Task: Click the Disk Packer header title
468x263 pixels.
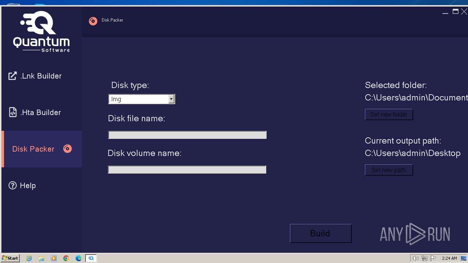Action: (112, 20)
